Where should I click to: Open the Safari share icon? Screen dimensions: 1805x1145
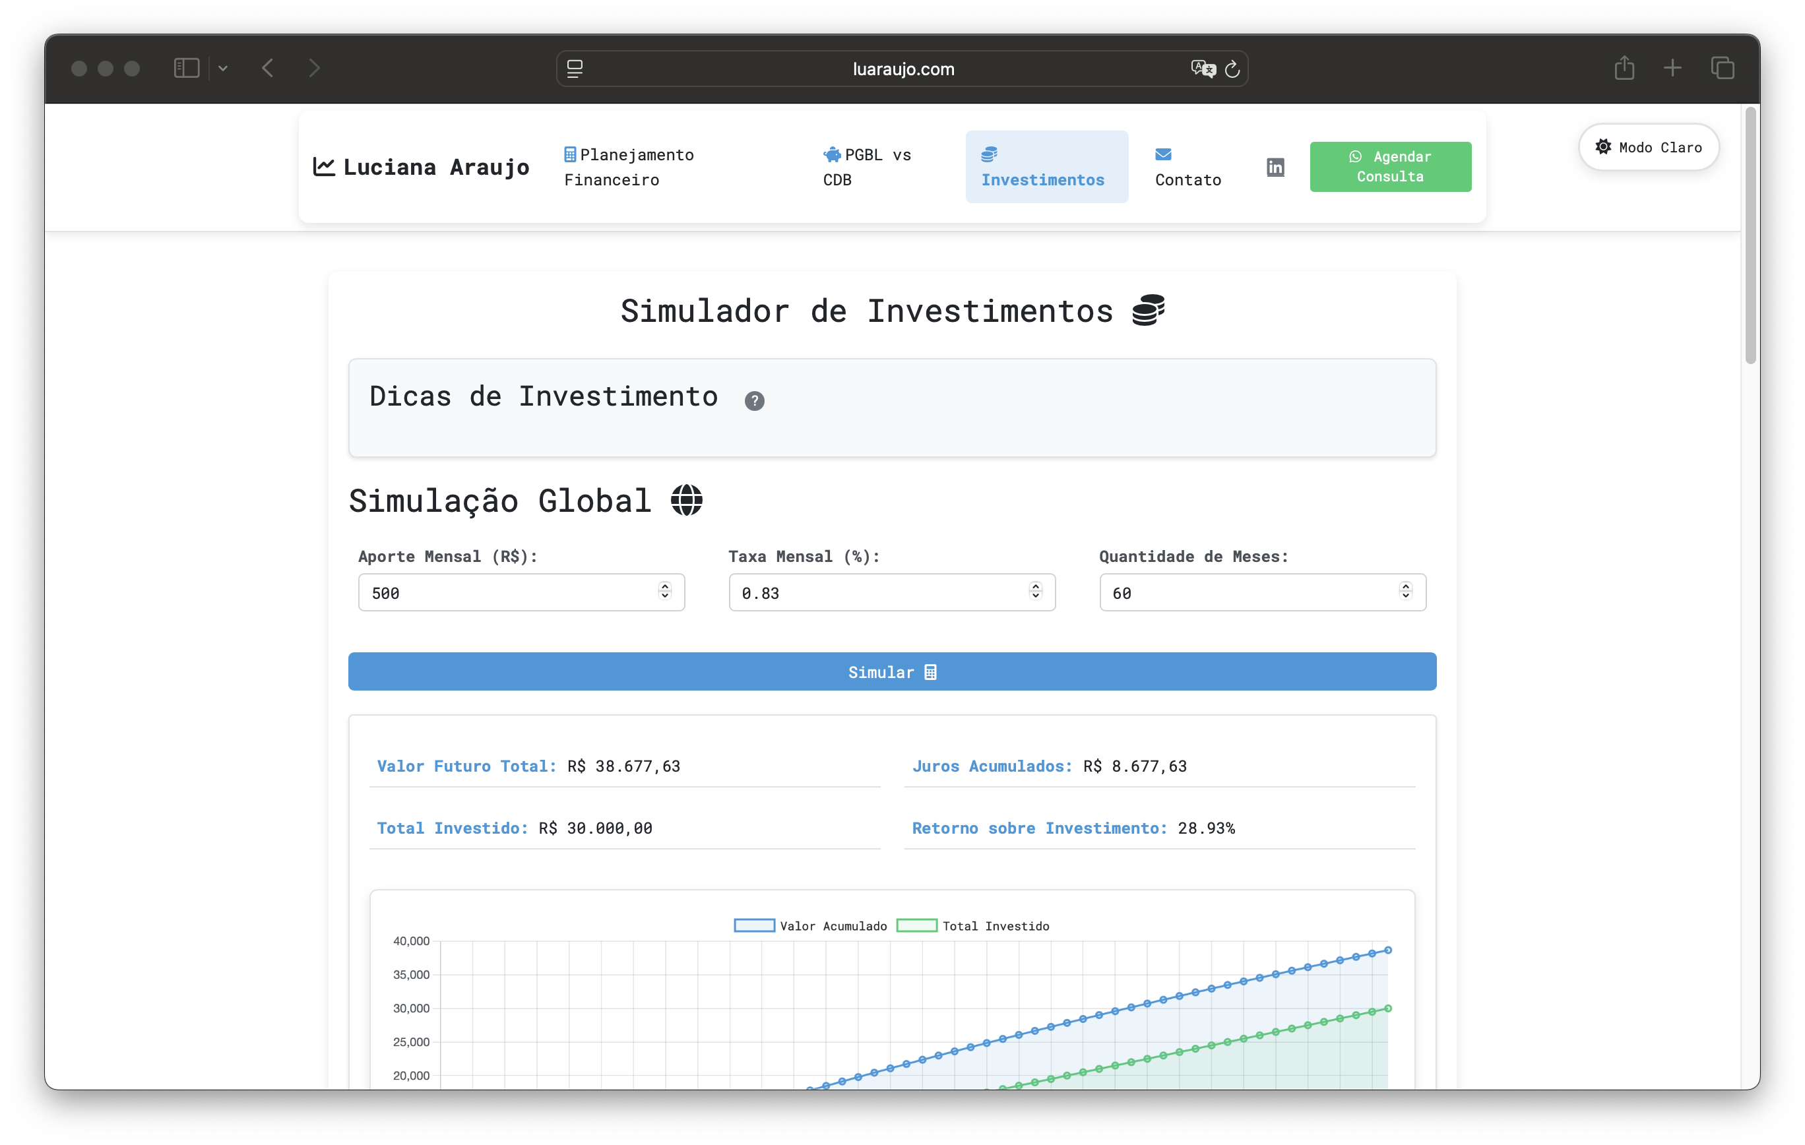click(x=1624, y=67)
